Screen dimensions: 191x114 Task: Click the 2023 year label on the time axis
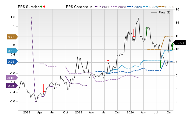point(78,112)
